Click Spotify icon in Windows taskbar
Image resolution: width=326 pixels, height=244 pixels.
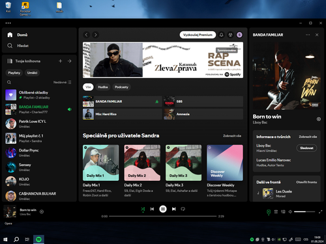pyautogui.click(x=38, y=239)
